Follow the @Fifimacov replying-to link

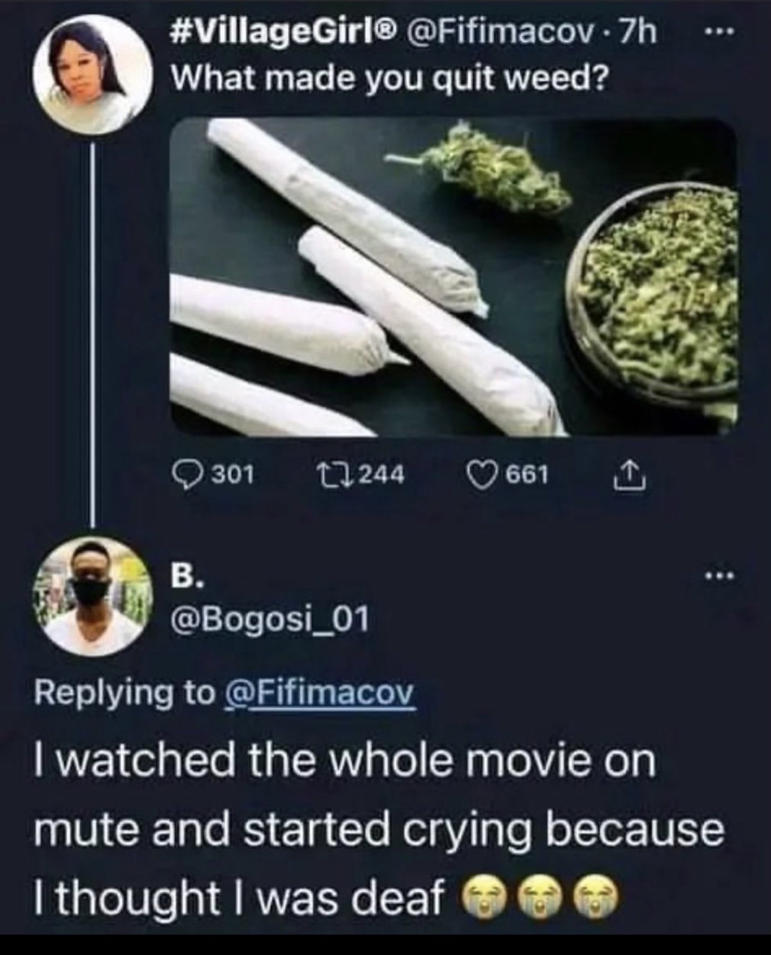pos(319,694)
